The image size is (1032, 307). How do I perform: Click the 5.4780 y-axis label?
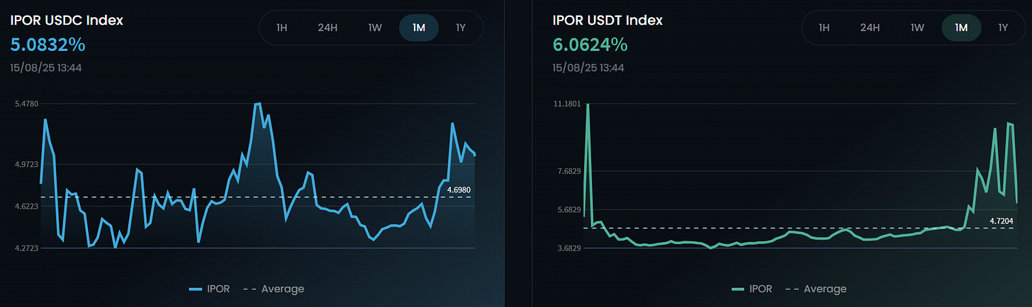26,104
